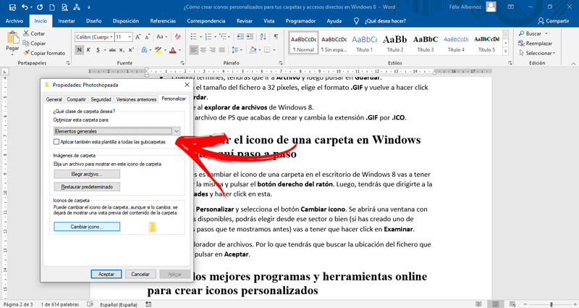Open the bullets list dropdown arrow
The width and height of the screenshot is (579, 308).
(200, 37)
